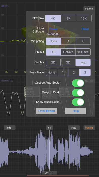Set Weighting to None
99x177 pixels.
coord(53,41)
